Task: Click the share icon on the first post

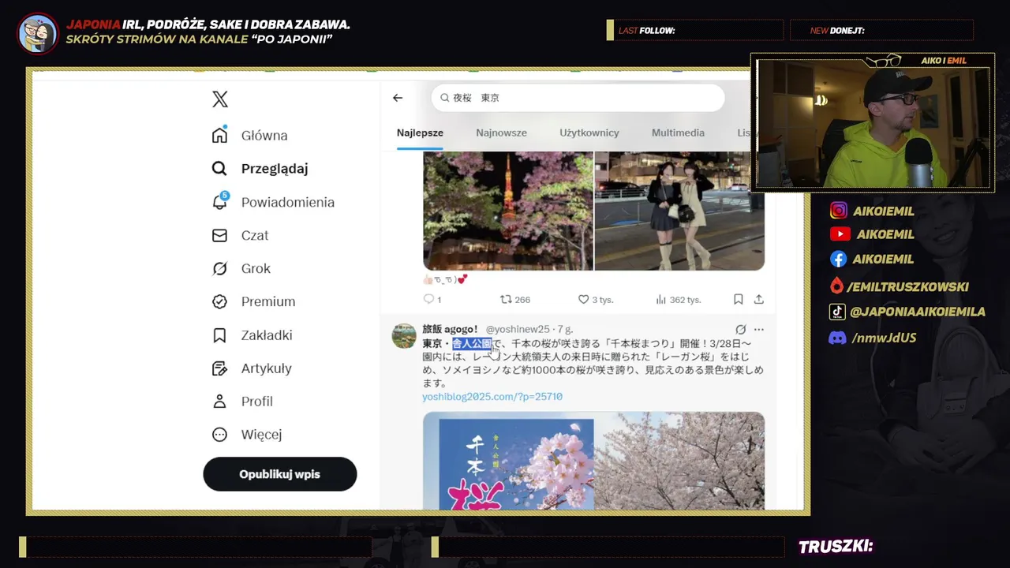Action: (x=759, y=299)
